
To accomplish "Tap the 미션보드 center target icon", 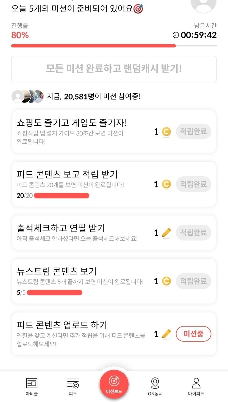I will (114, 381).
